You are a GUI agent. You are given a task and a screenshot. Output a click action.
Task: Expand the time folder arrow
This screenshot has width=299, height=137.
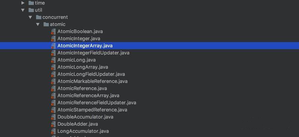(x=23, y=3)
